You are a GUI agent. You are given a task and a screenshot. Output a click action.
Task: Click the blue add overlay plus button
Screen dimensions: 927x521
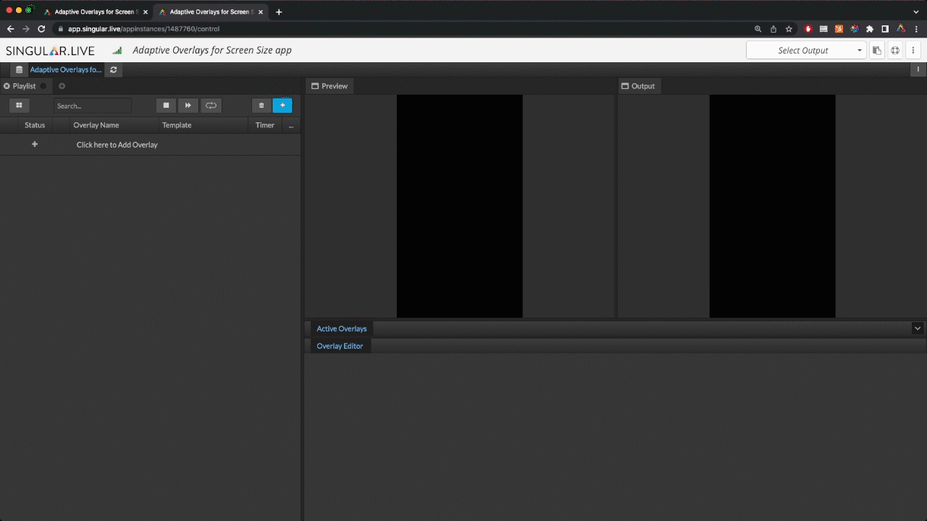point(282,106)
